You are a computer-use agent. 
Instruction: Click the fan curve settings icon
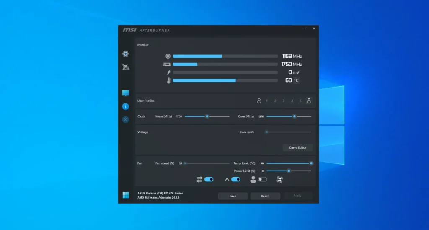coord(279,179)
